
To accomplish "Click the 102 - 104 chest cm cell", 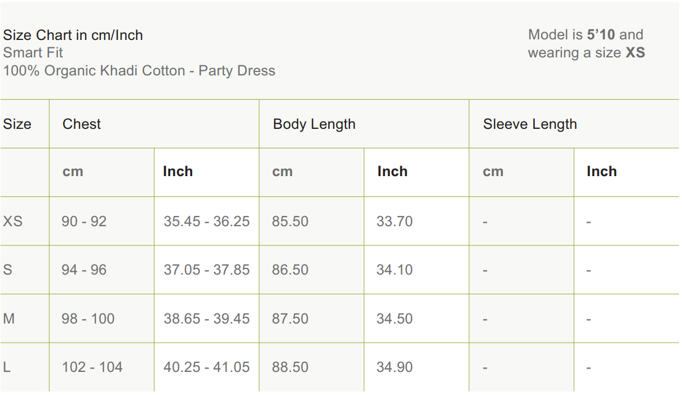I will pyautogui.click(x=92, y=367).
